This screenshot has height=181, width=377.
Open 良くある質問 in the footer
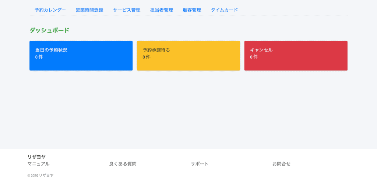click(123, 164)
